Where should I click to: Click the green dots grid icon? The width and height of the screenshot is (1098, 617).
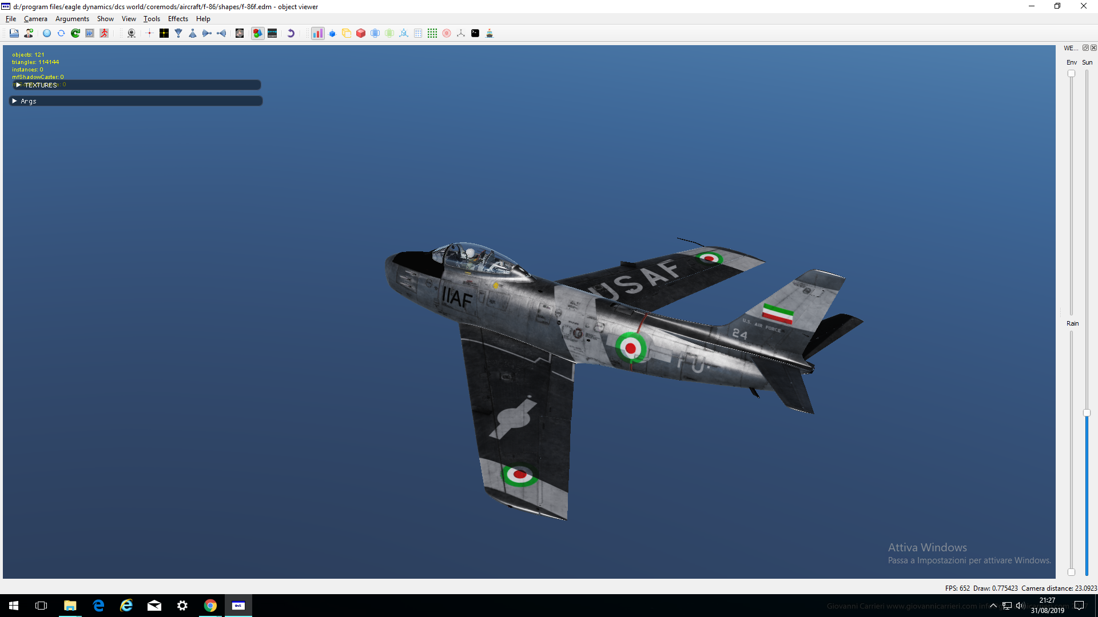pyautogui.click(x=432, y=33)
